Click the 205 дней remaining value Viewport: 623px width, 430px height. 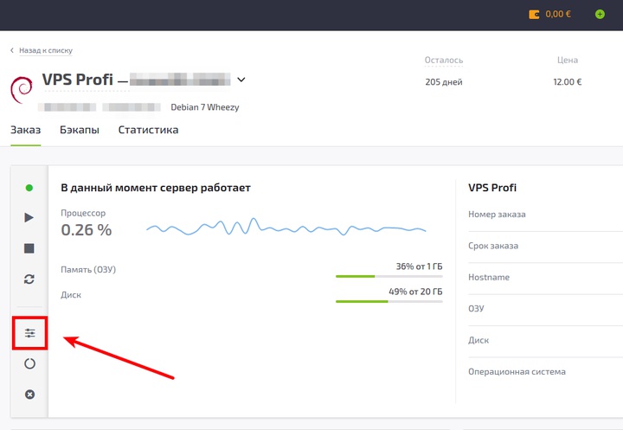coord(444,82)
